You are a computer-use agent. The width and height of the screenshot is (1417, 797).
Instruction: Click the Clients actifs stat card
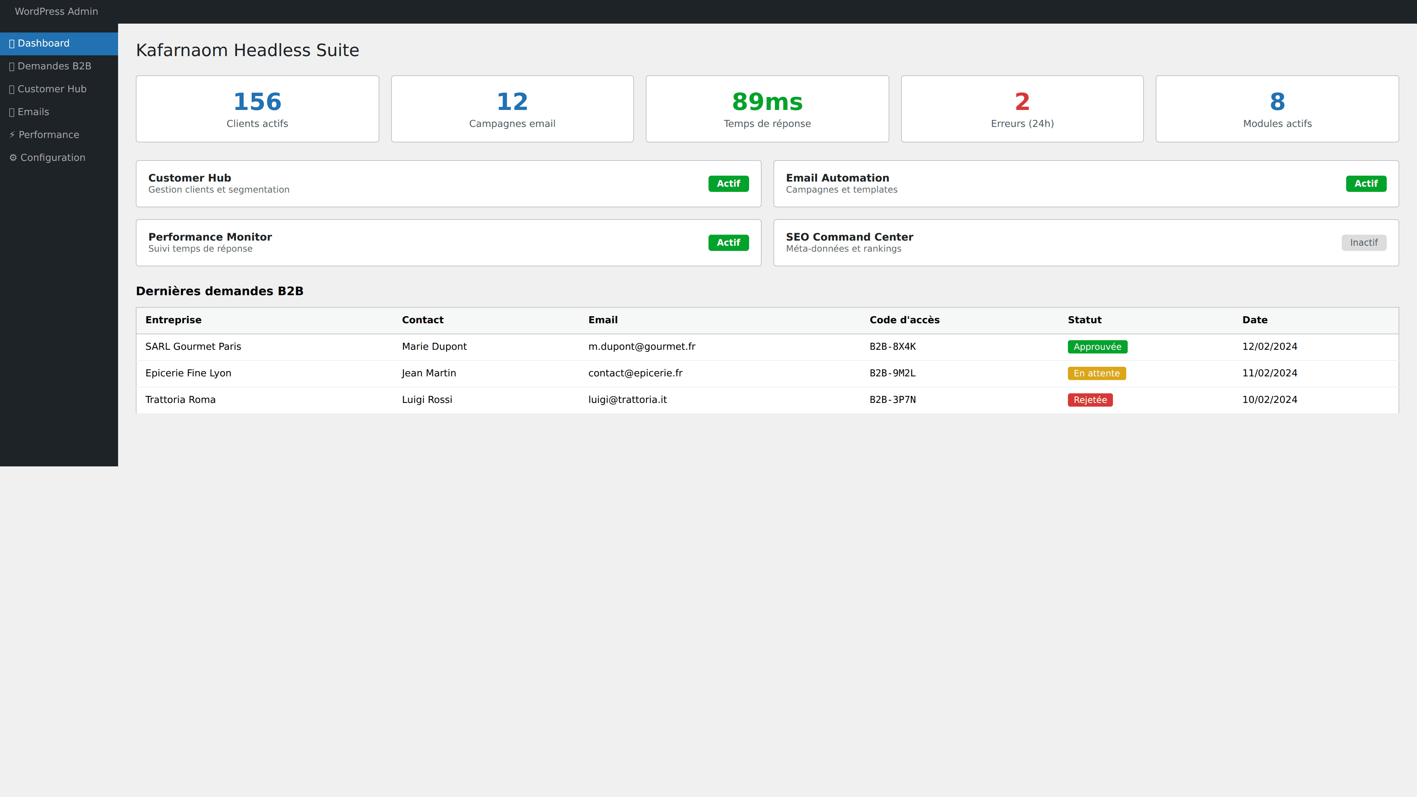tap(258, 108)
